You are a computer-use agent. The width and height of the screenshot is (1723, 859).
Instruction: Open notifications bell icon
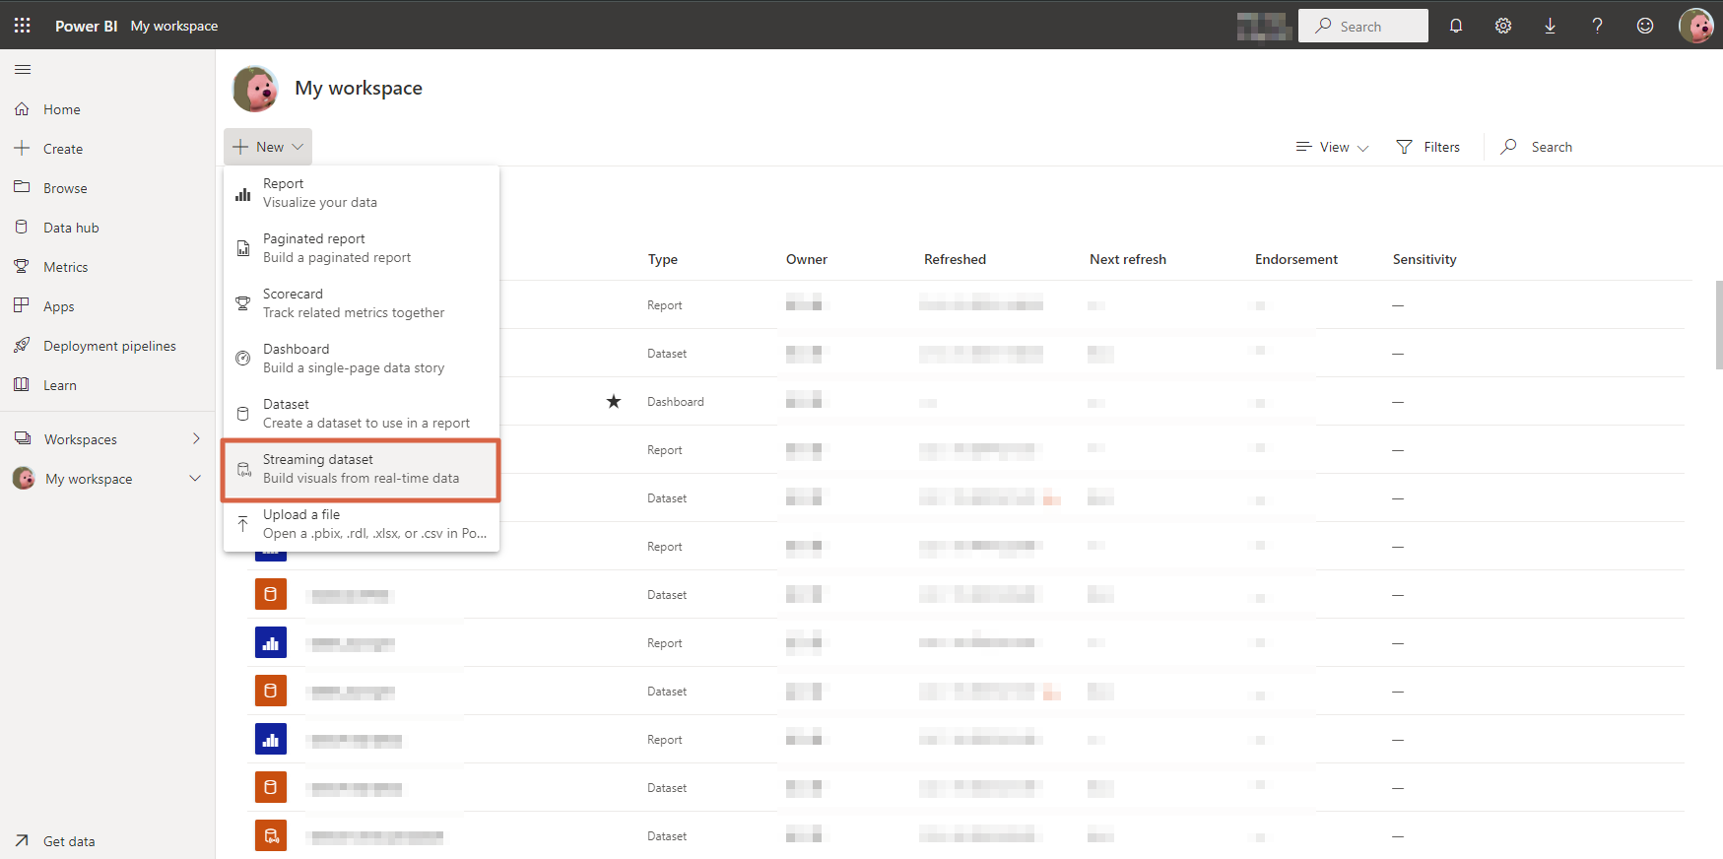click(1456, 26)
